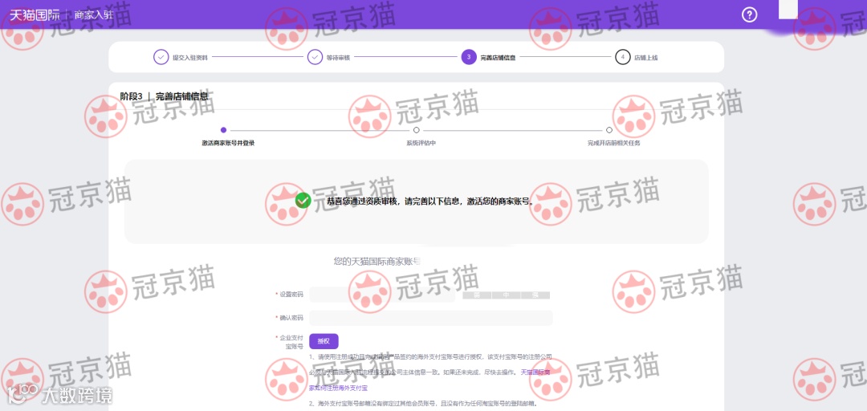Select the step 3 circle icon
The height and width of the screenshot is (411, 867).
pyautogui.click(x=468, y=57)
